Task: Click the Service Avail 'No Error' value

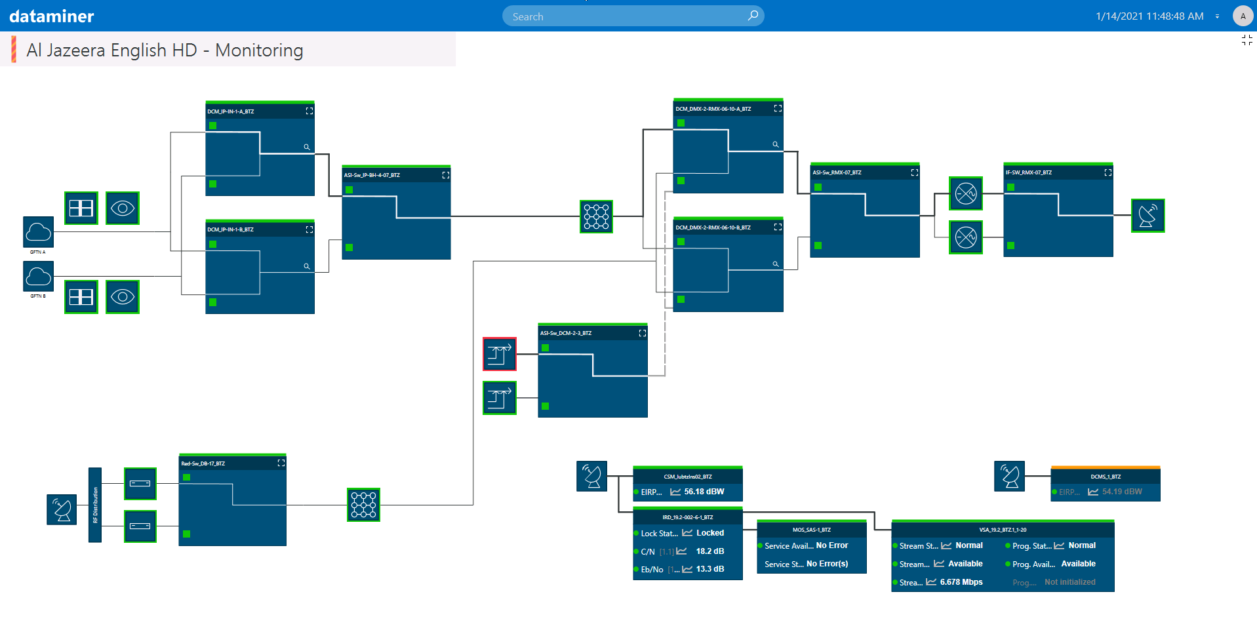Action: click(x=832, y=545)
